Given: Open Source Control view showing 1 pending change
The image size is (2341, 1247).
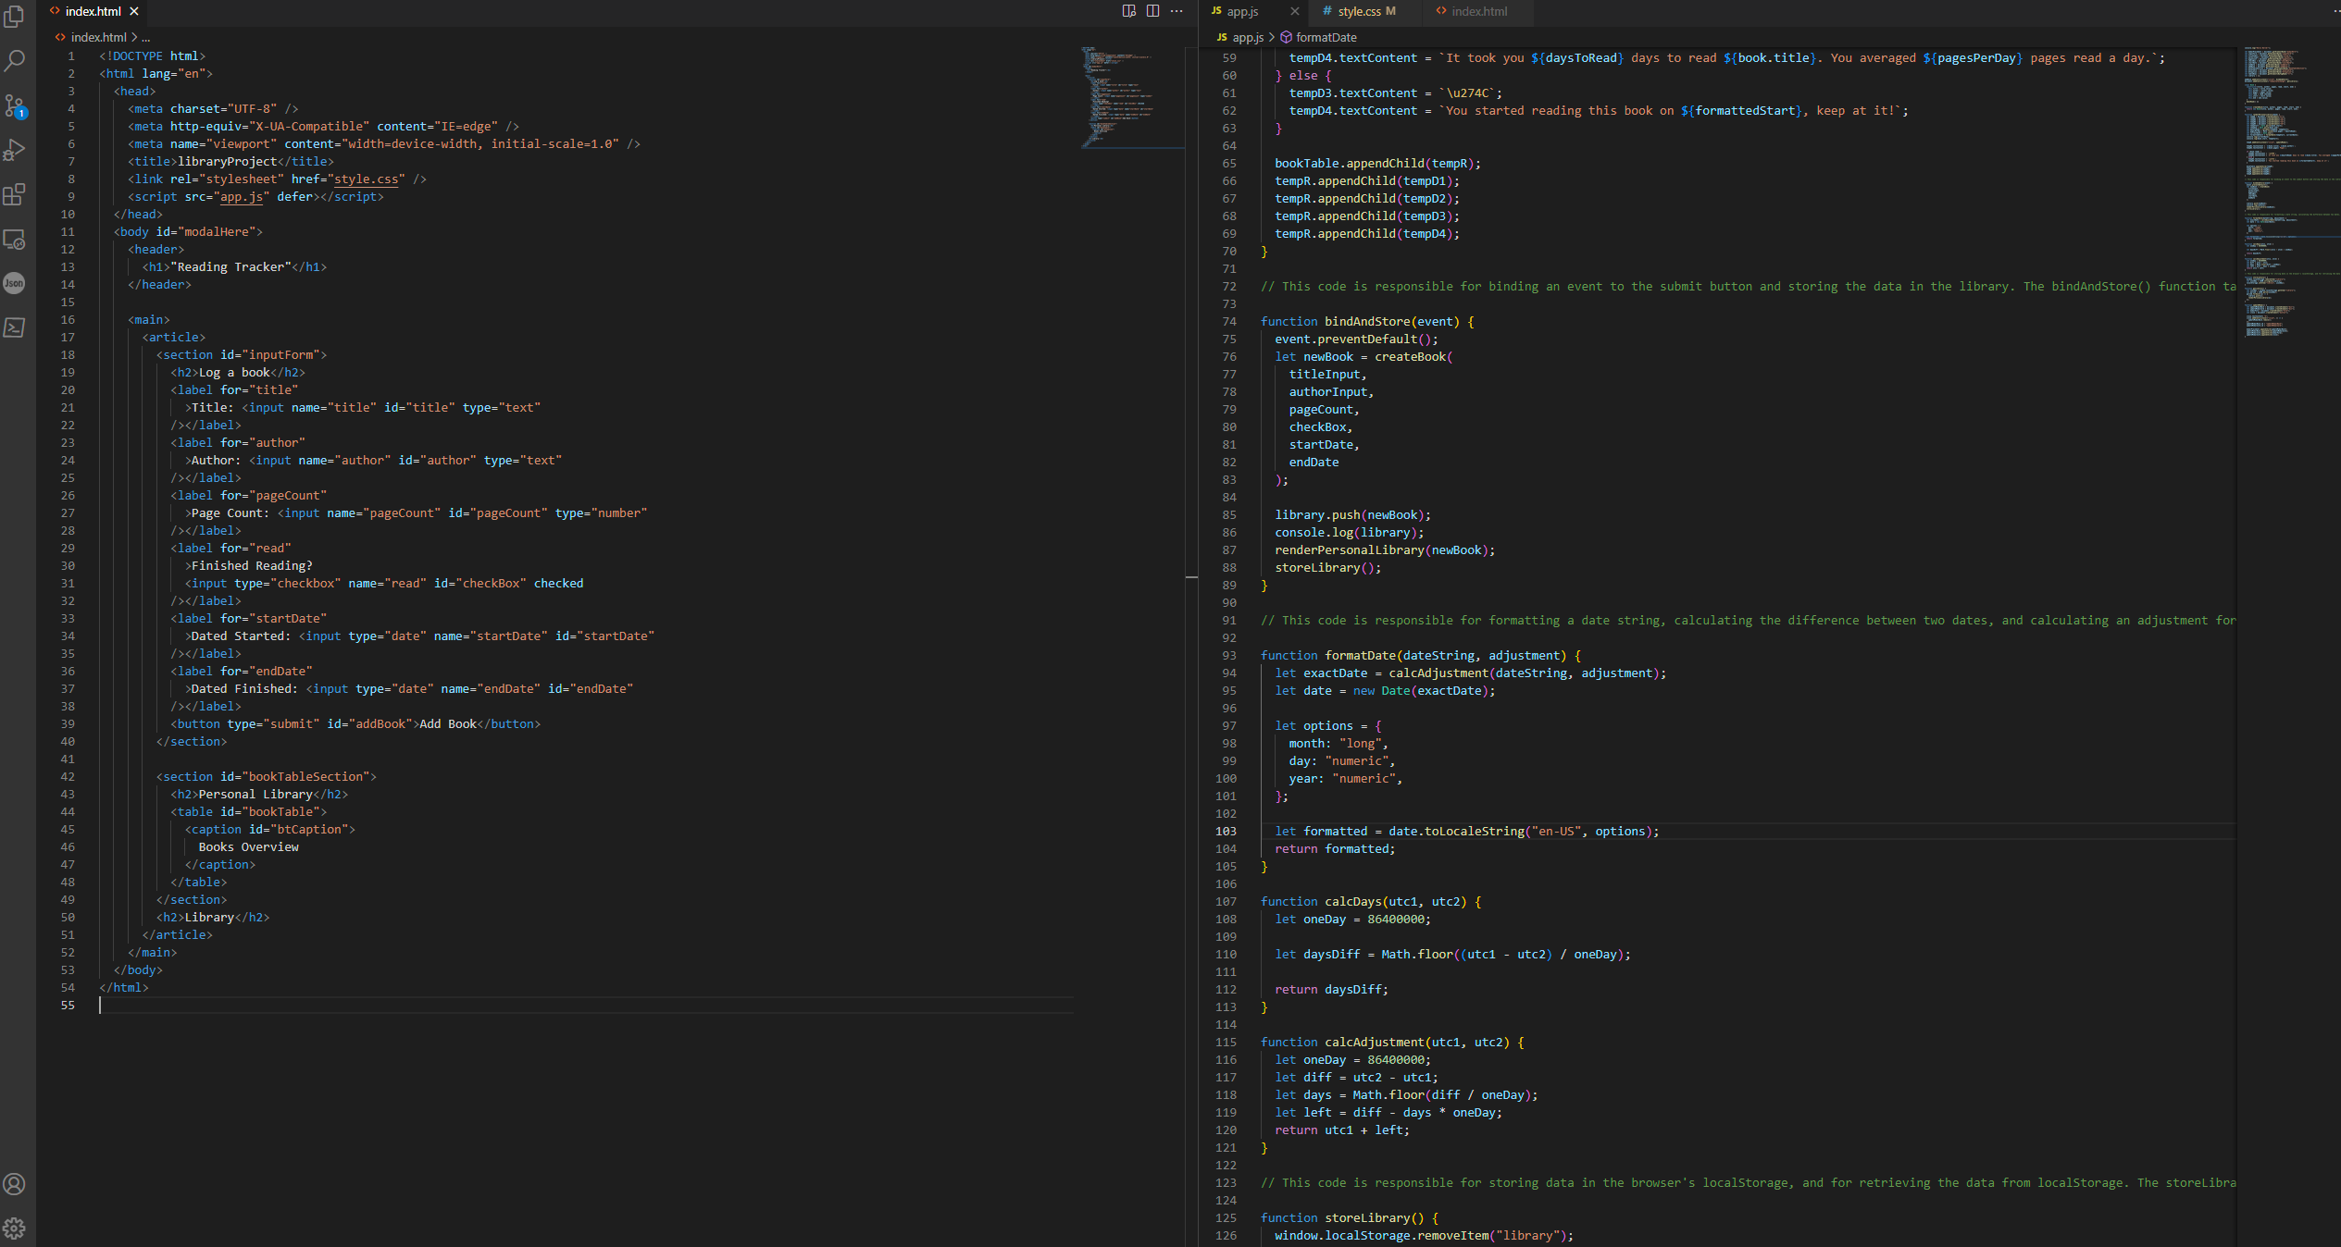Looking at the screenshot, I should (15, 105).
